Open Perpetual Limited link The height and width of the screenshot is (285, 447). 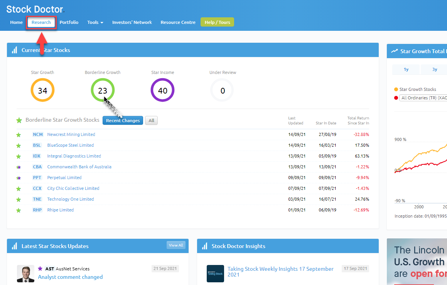point(64,178)
